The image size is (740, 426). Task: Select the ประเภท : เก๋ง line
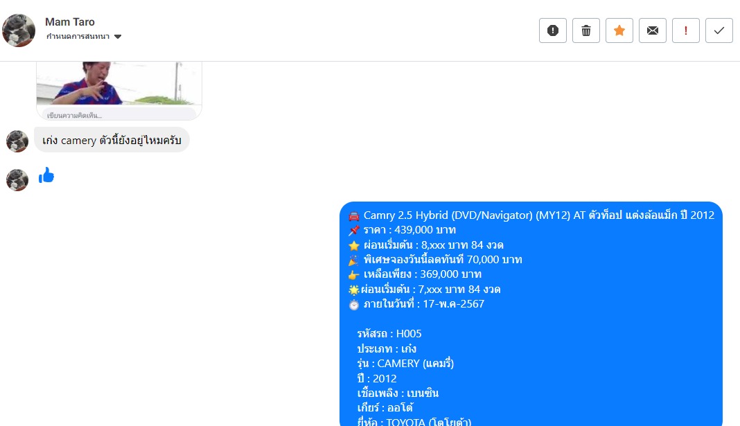(387, 348)
